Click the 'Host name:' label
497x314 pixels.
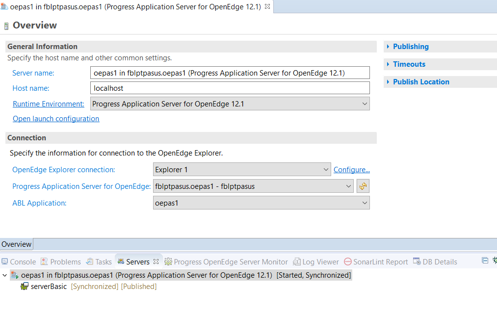tap(31, 88)
